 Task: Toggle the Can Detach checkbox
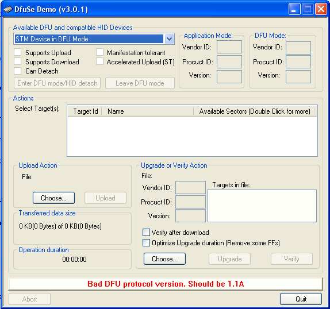pyautogui.click(x=18, y=71)
